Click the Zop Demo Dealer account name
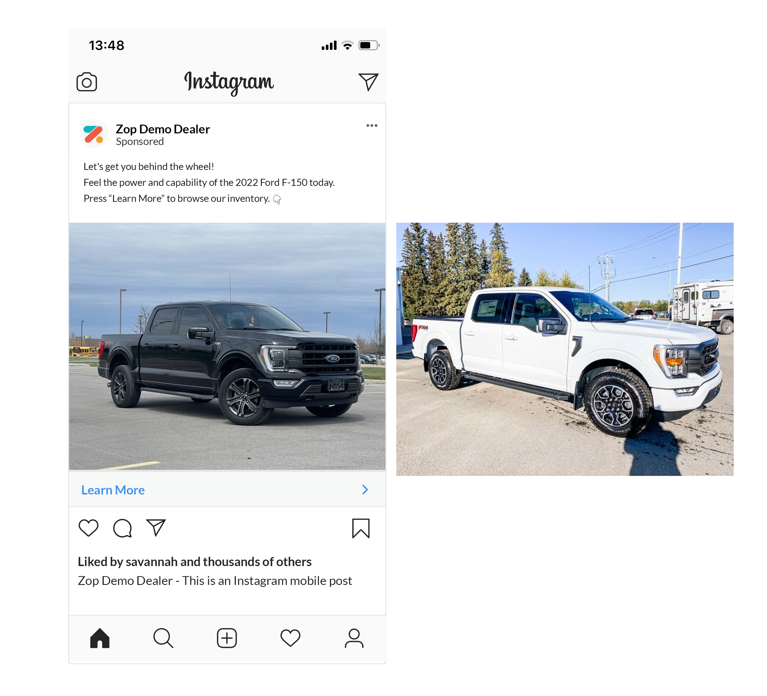 (163, 129)
